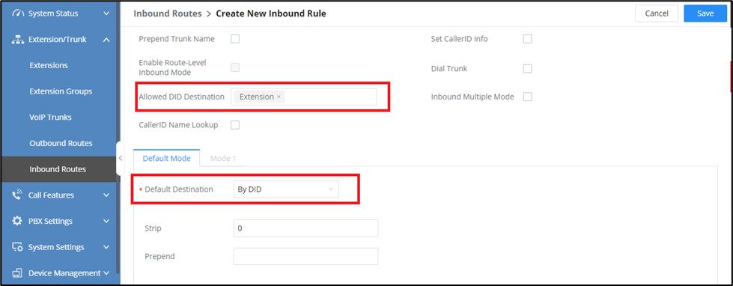Switch to the Default Mode tab

coord(166,159)
